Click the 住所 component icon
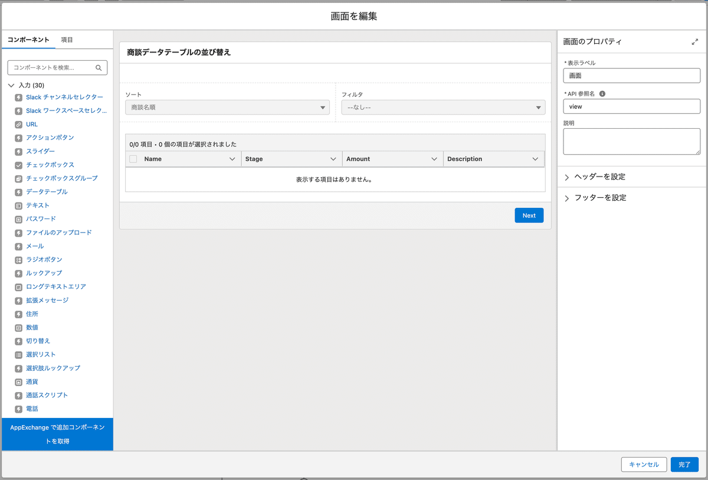 pyautogui.click(x=19, y=314)
